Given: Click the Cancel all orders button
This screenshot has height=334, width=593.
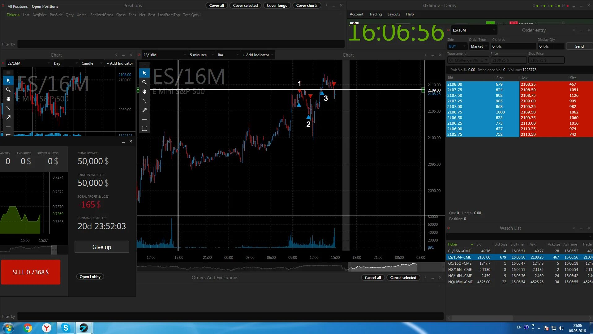Looking at the screenshot, I should click(373, 277).
